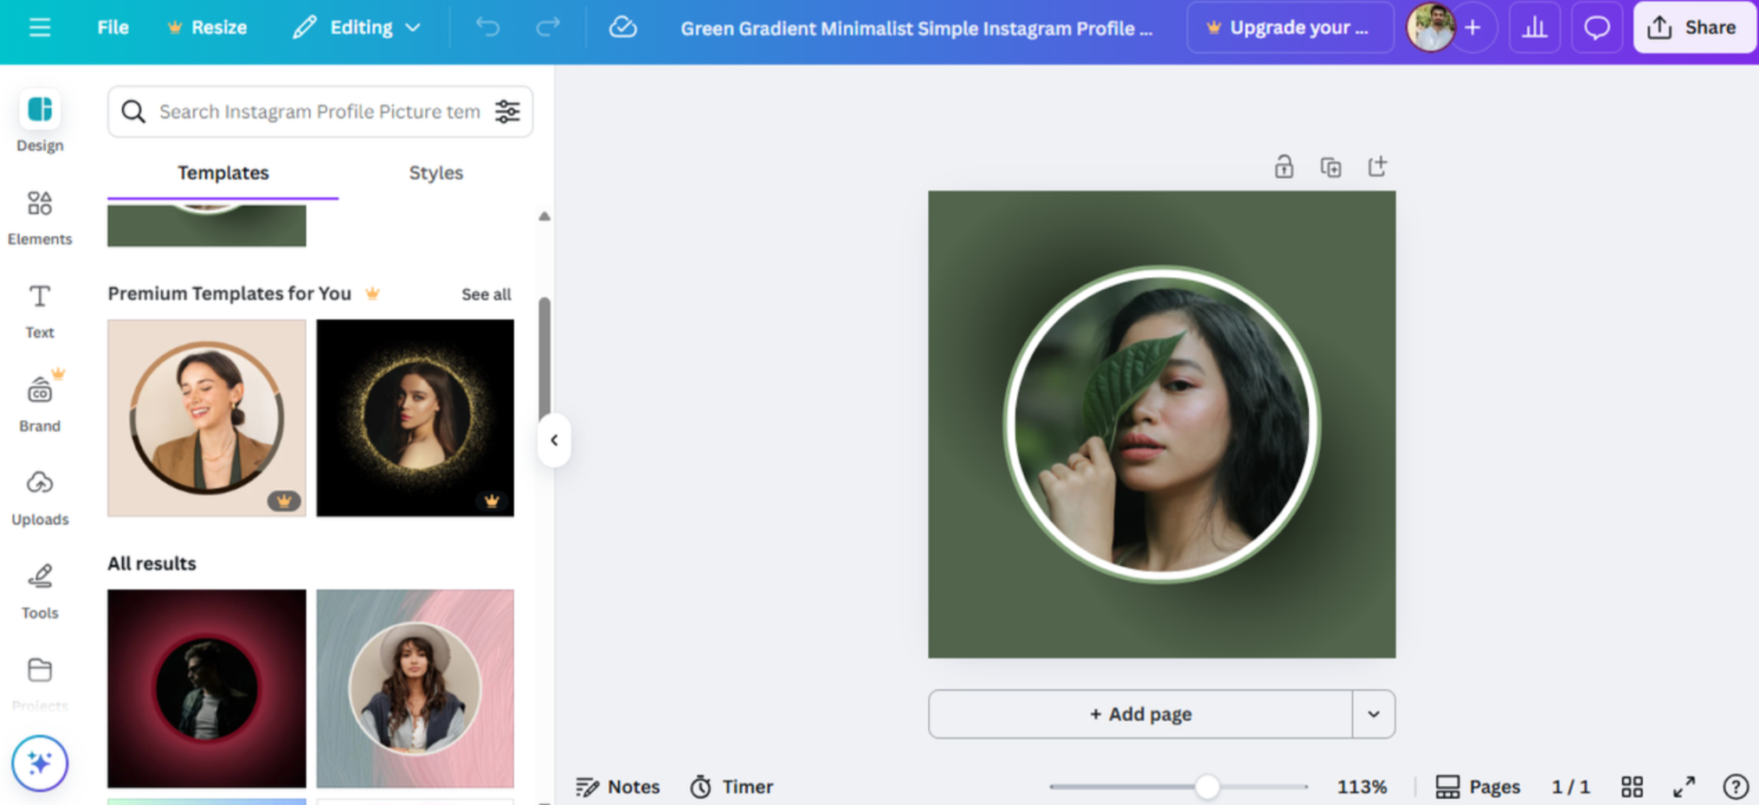Open the Elements panel
1759x805 pixels.
pos(39,215)
